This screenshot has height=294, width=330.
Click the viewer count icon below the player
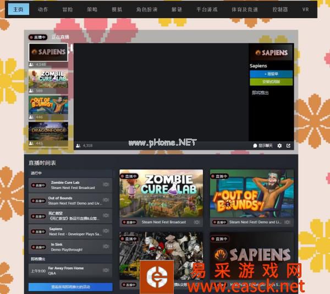79,146
